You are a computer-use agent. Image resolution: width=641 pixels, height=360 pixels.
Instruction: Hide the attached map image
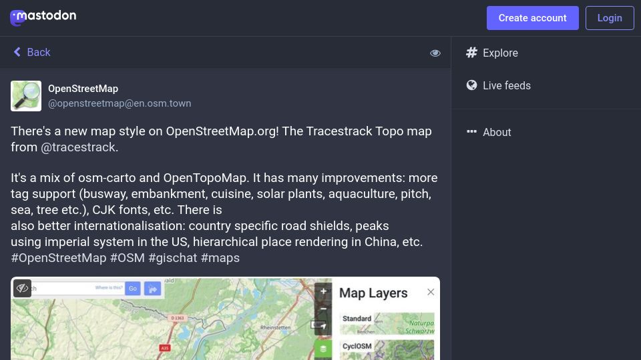(x=22, y=289)
